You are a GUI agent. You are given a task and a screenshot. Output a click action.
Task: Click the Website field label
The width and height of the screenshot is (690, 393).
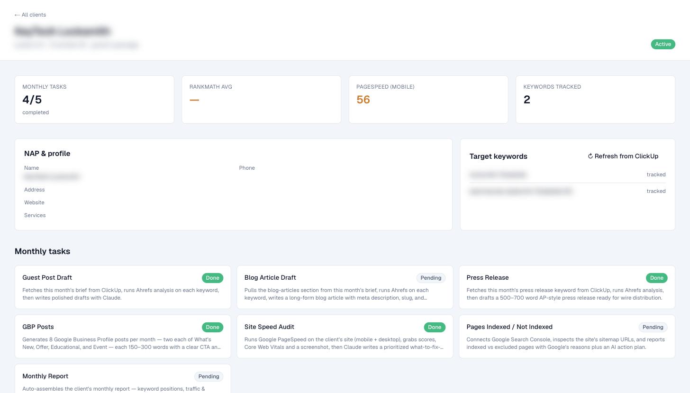point(34,202)
